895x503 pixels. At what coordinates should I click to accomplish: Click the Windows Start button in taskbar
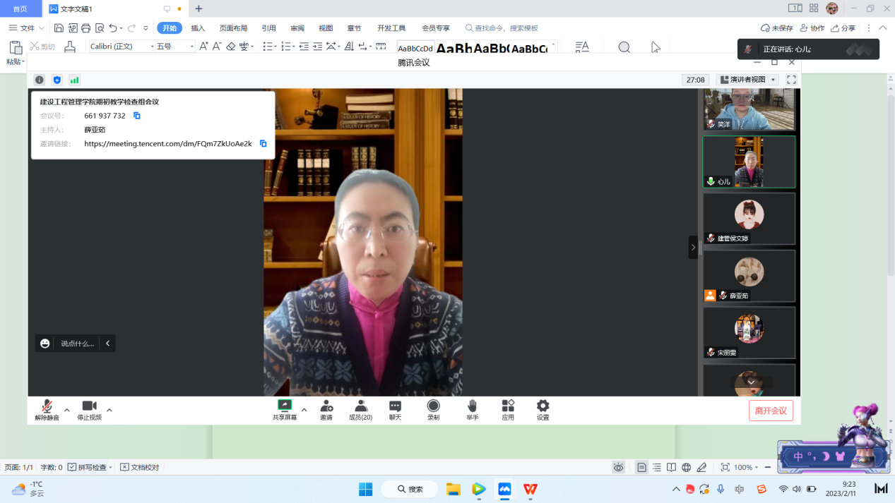(365, 489)
